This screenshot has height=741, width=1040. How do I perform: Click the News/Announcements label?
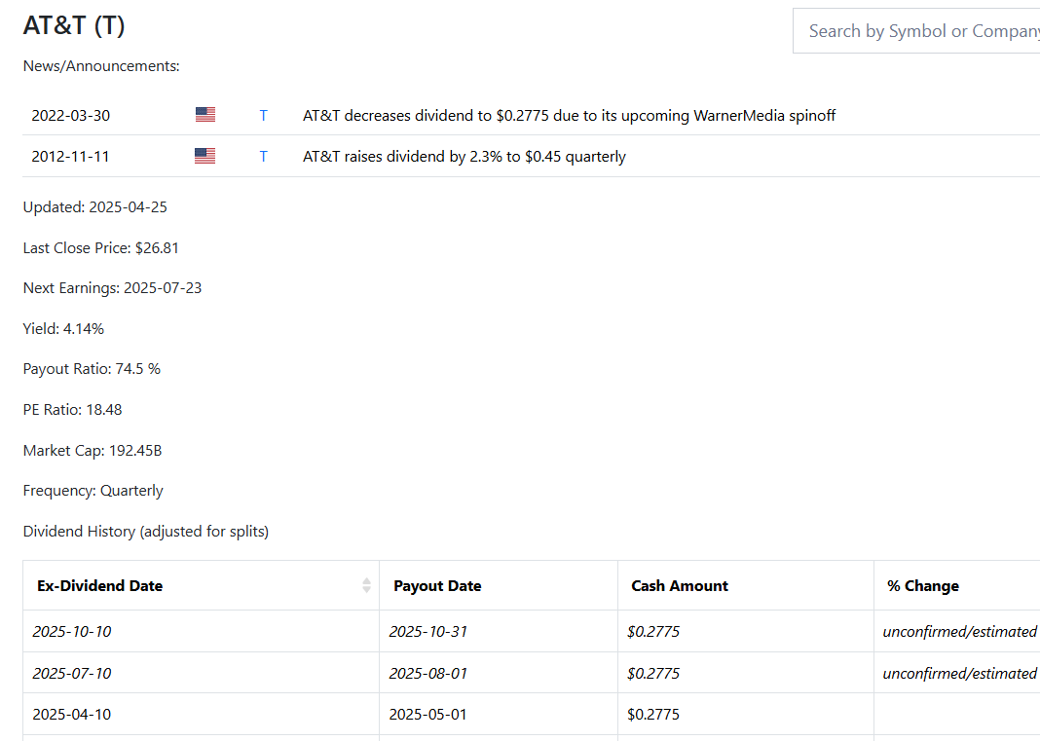(101, 66)
